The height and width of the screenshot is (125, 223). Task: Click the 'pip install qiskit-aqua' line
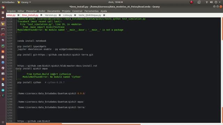pos(32,69)
